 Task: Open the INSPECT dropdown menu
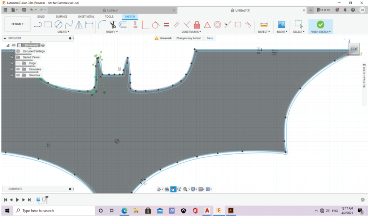(264, 32)
